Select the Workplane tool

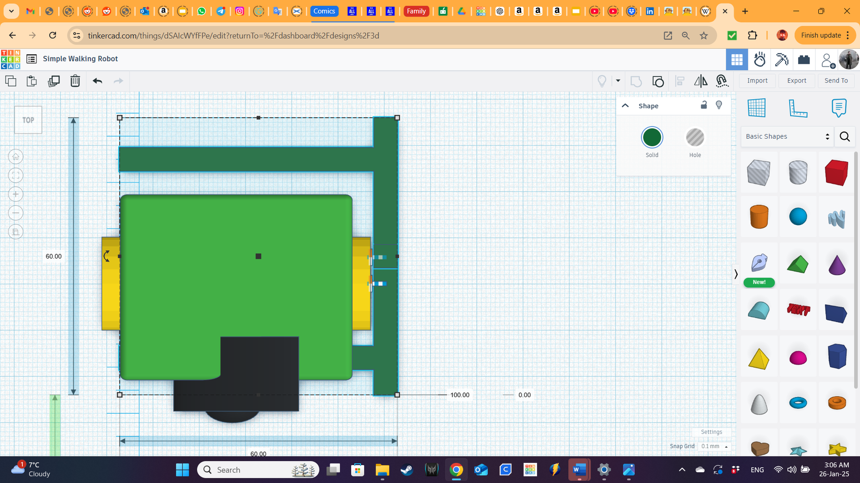coord(757,108)
